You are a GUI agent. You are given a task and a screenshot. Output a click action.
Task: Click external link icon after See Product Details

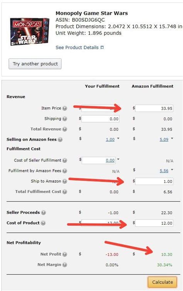click(x=102, y=48)
